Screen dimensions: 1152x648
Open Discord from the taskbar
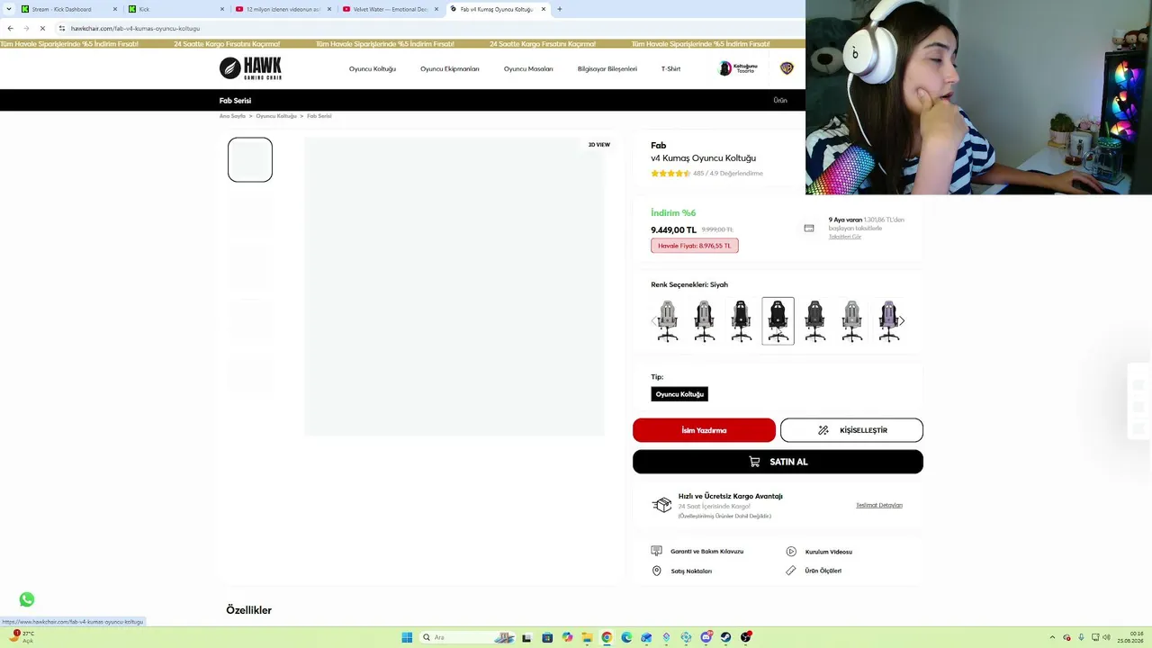pos(706,637)
